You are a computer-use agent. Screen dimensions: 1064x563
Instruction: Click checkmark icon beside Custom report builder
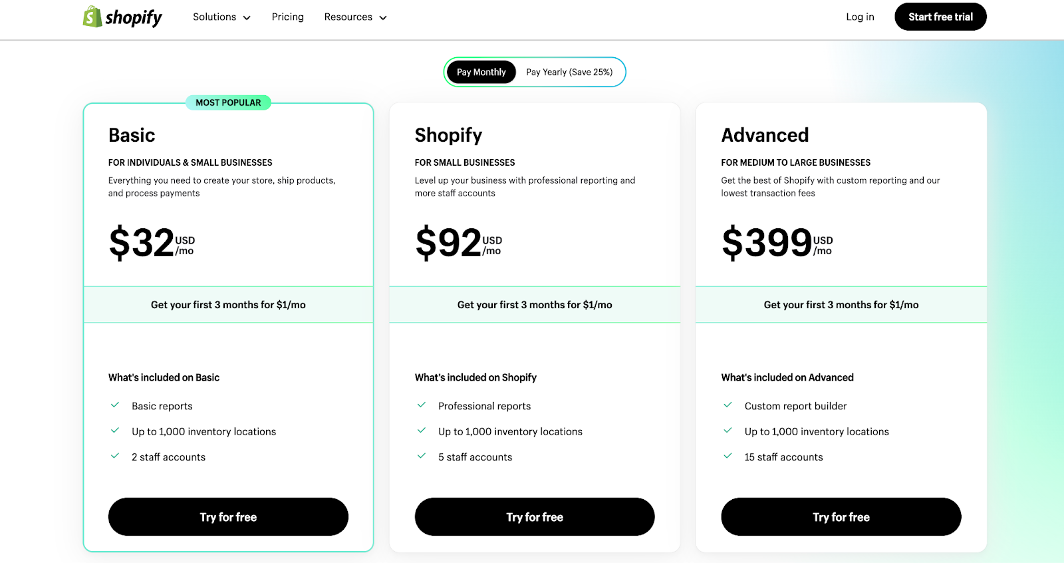point(728,405)
